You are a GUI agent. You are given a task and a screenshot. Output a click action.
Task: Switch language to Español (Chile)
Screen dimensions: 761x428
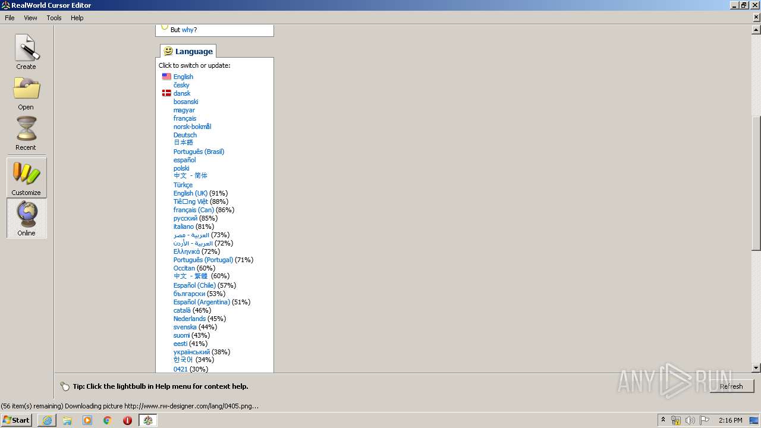tap(194, 285)
